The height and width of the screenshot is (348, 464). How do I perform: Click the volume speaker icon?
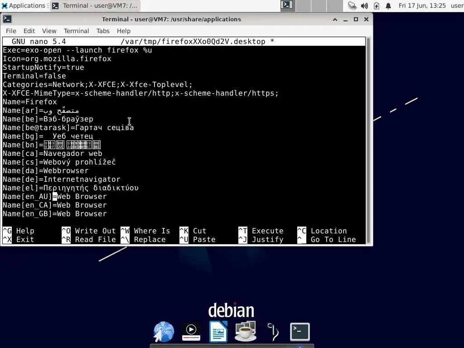coord(364,5)
